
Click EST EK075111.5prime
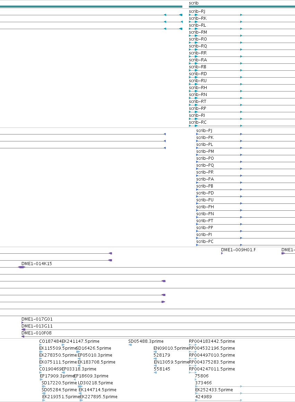click(58, 362)
